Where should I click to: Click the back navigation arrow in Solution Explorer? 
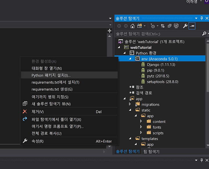pyautogui.click(x=119, y=26)
